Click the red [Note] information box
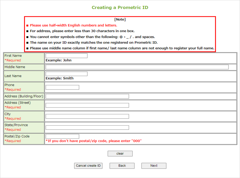The width and height of the screenshot is (240, 178). pyautogui.click(x=120, y=33)
